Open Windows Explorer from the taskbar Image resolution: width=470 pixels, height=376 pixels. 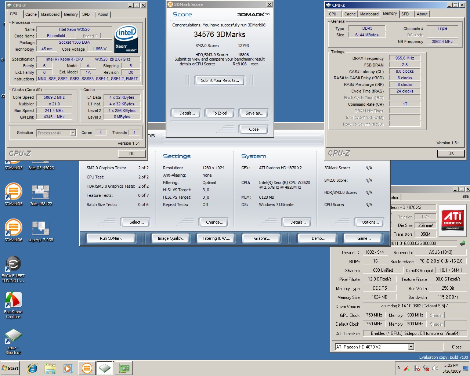(x=50, y=368)
